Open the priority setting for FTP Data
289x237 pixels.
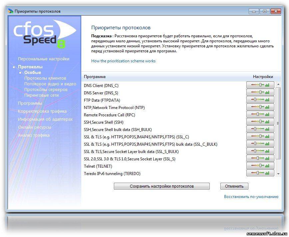[x=260, y=100]
